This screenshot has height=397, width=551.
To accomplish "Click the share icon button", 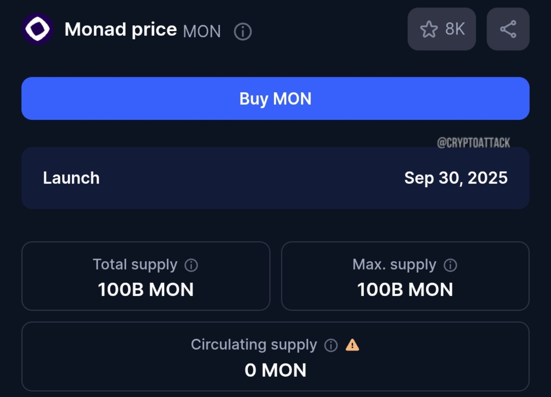I will pos(508,29).
